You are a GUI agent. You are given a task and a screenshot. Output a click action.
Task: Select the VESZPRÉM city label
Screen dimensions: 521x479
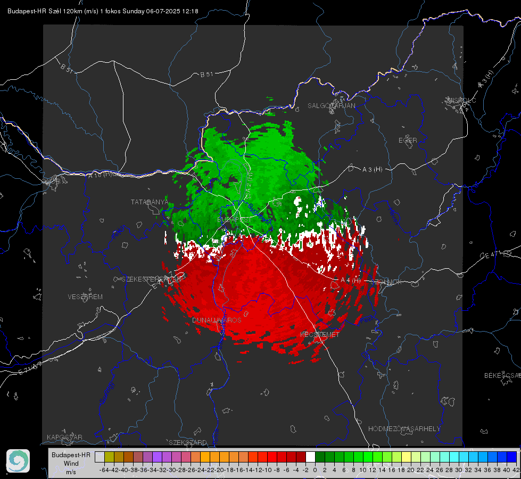point(85,296)
